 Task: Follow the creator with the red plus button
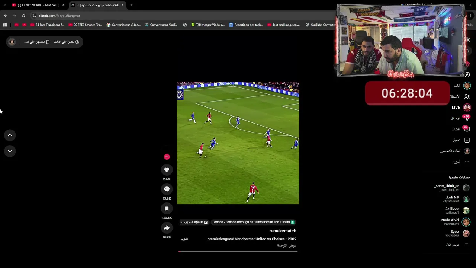(167, 157)
